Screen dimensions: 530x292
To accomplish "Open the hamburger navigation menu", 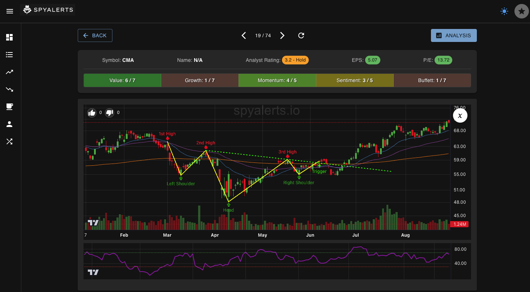I will 10,11.
